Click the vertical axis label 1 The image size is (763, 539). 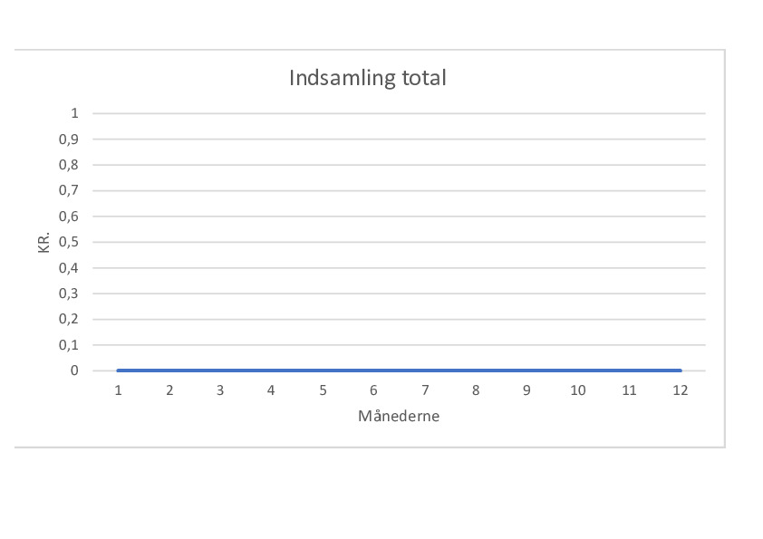[74, 113]
